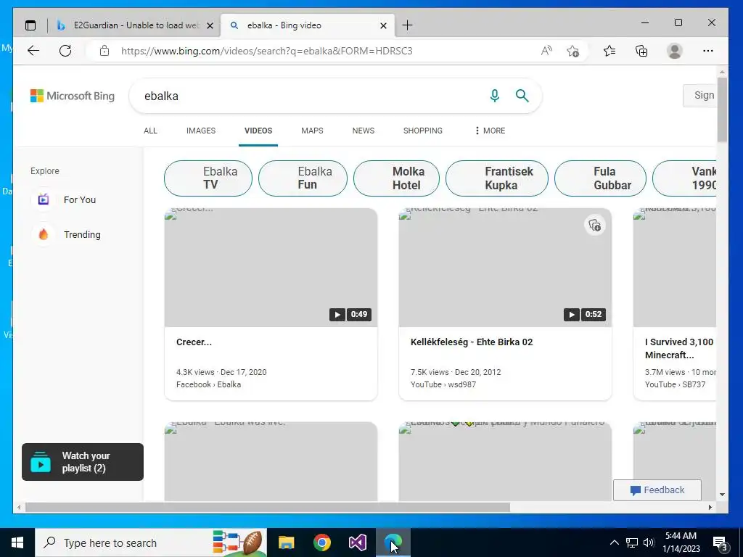743x557 pixels.
Task: Open Kellékfeleség - Ehte Birka 02 title
Action: [x=472, y=342]
